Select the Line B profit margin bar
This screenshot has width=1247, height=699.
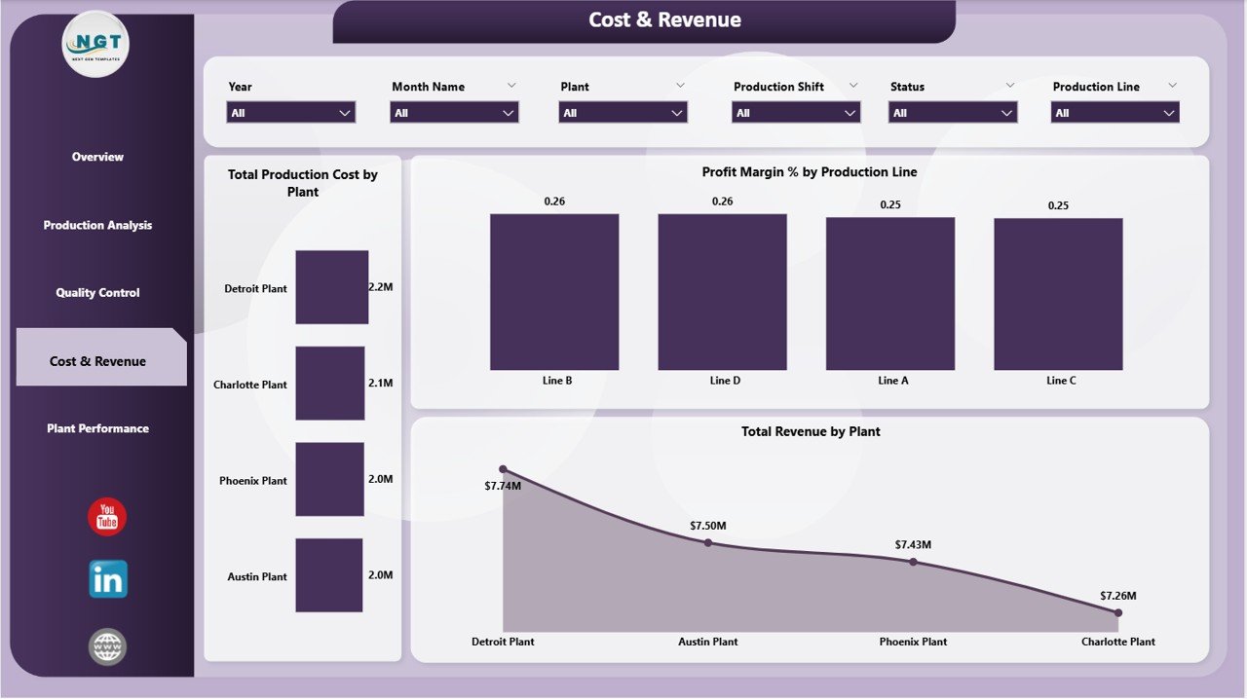click(553, 290)
